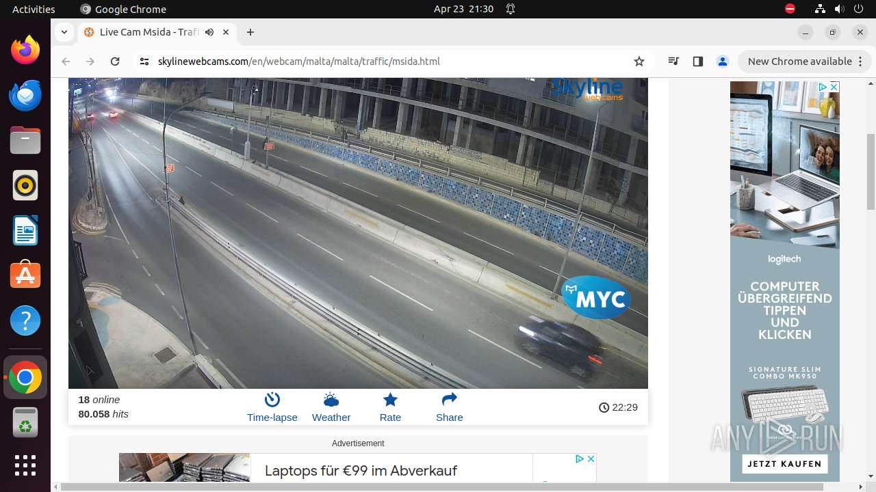Launch Thunderbird Mail from the dock
This screenshot has height=492, width=876.
25,95
